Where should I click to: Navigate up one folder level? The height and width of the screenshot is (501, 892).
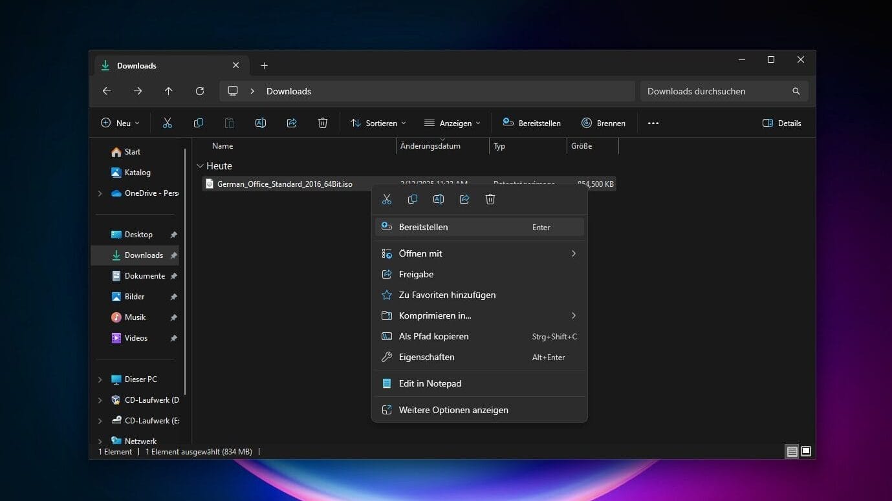(x=169, y=91)
